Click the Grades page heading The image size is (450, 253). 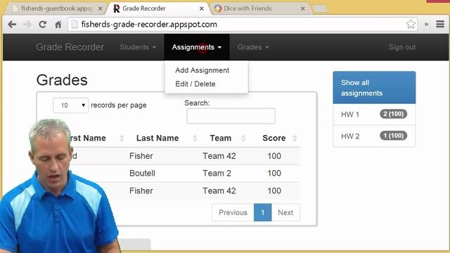click(x=62, y=80)
